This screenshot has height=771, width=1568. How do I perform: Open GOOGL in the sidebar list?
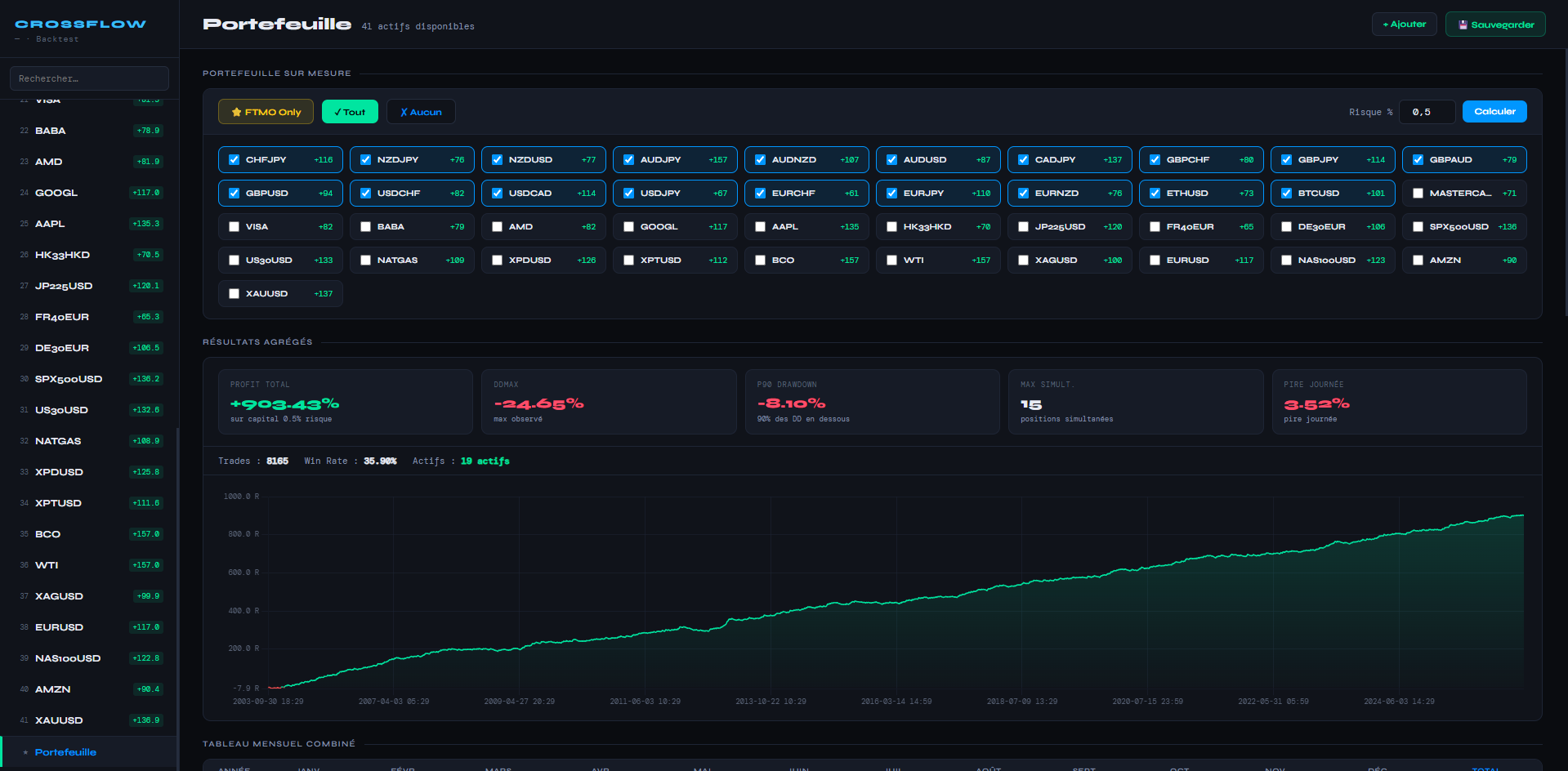89,193
